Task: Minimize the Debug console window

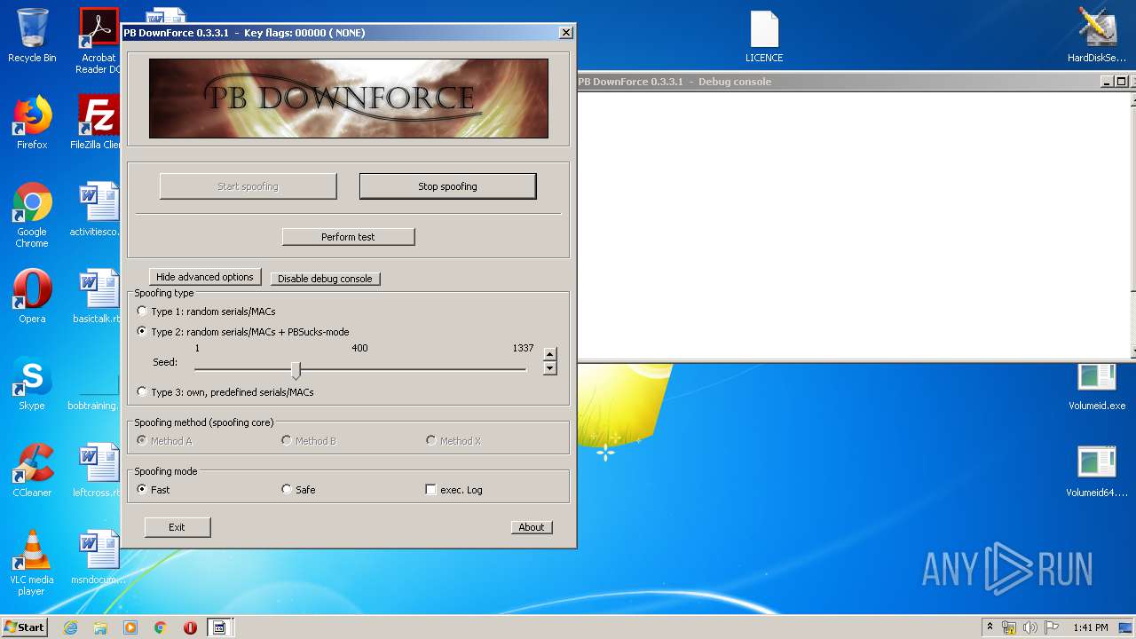Action: point(1107,82)
